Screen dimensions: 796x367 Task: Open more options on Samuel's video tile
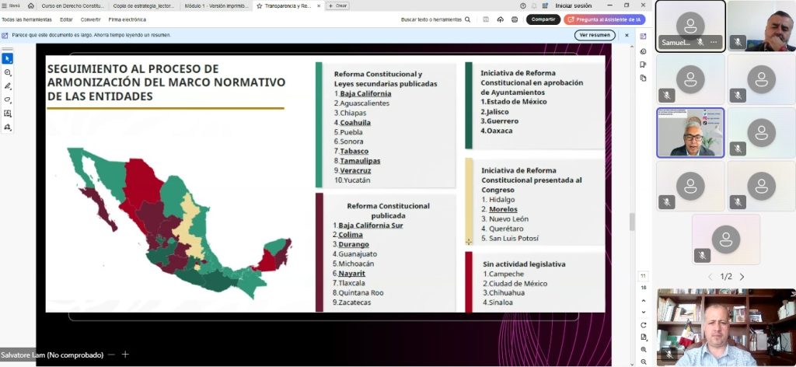click(714, 42)
